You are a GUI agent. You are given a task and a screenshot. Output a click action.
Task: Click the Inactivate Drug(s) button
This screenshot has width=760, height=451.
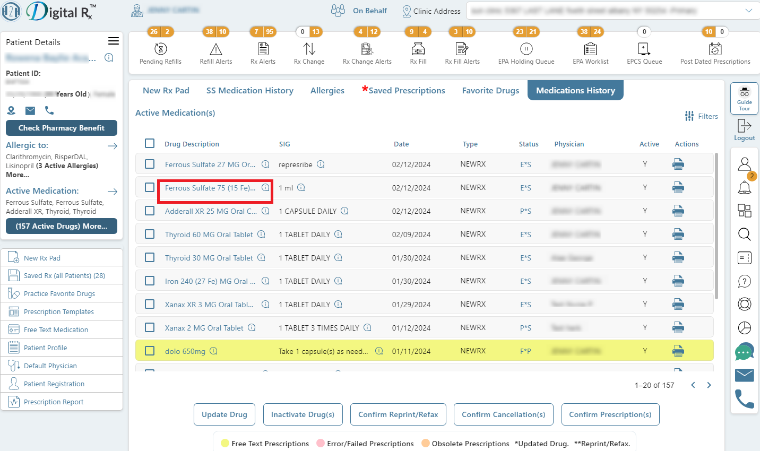click(x=303, y=414)
